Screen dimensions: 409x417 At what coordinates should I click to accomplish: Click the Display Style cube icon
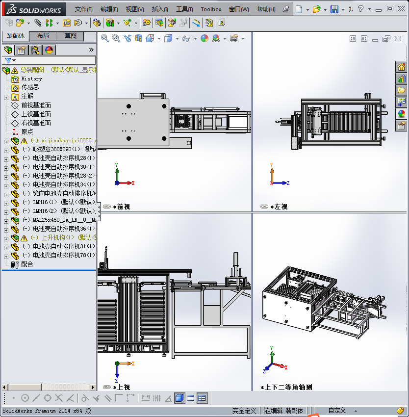pos(168,39)
